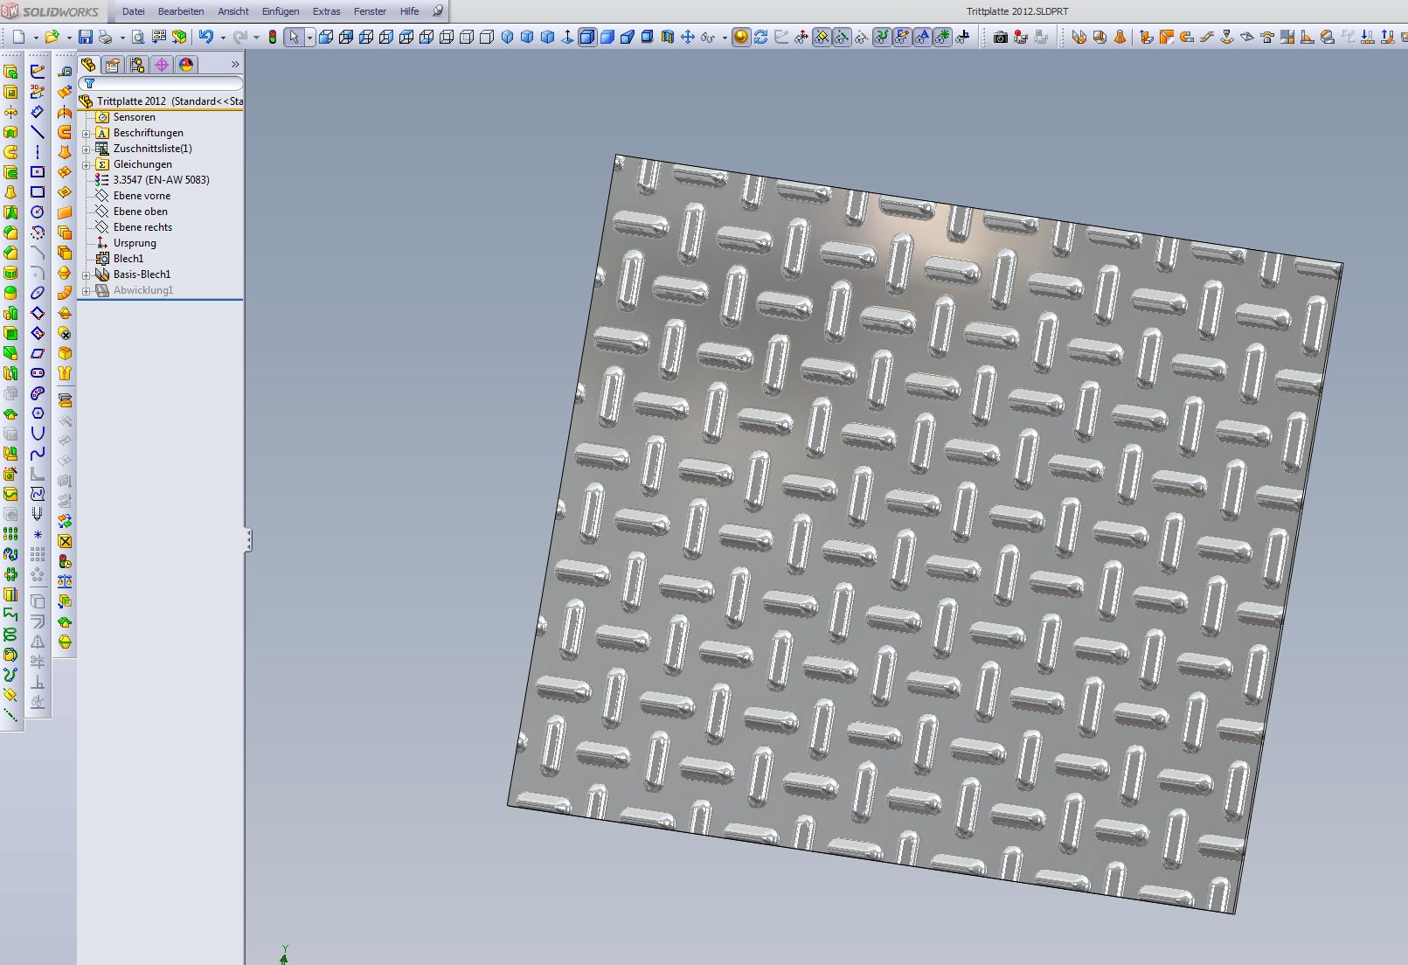Select Ebene oben in the feature tree

coord(140,212)
